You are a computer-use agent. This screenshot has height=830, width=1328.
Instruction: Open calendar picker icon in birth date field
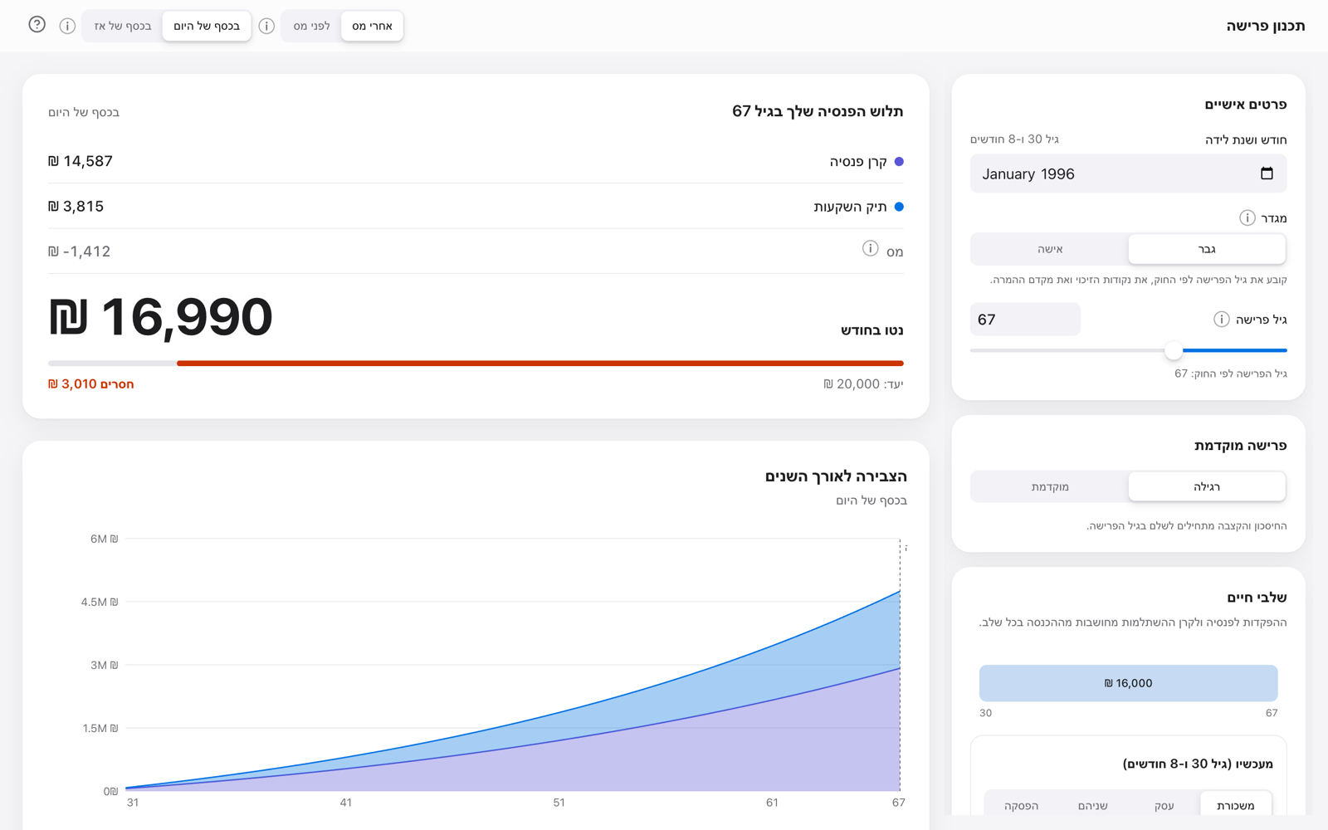click(x=1267, y=173)
